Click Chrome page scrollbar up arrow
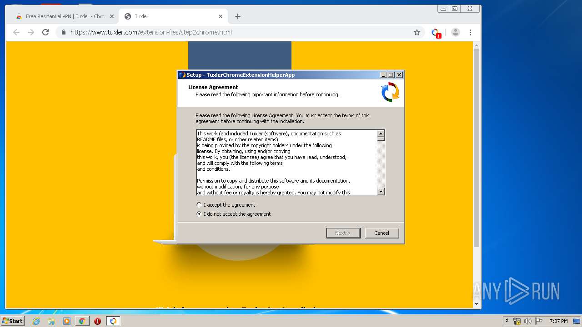 pyautogui.click(x=477, y=45)
